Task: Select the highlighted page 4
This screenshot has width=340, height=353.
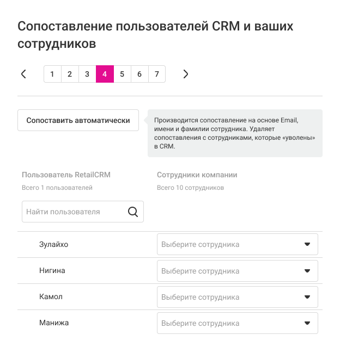Action: [x=105, y=74]
